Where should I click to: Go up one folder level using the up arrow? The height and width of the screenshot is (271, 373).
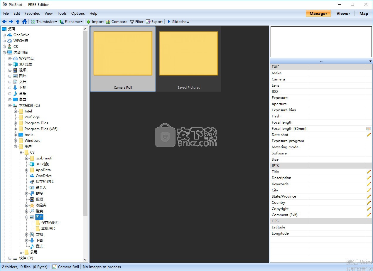click(18, 22)
